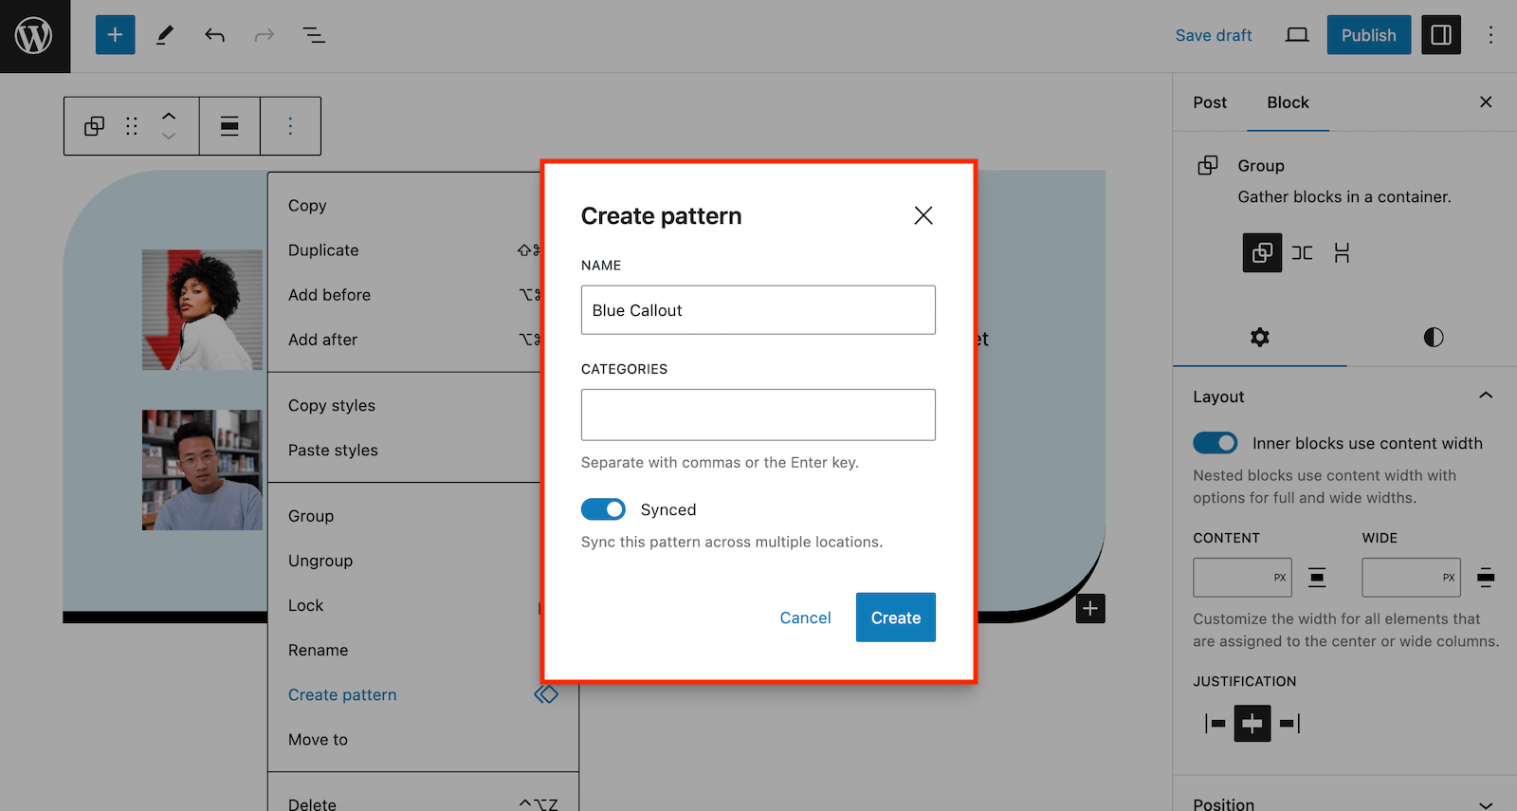Open block toolbar options three dots
The width and height of the screenshot is (1517, 811).
point(290,126)
